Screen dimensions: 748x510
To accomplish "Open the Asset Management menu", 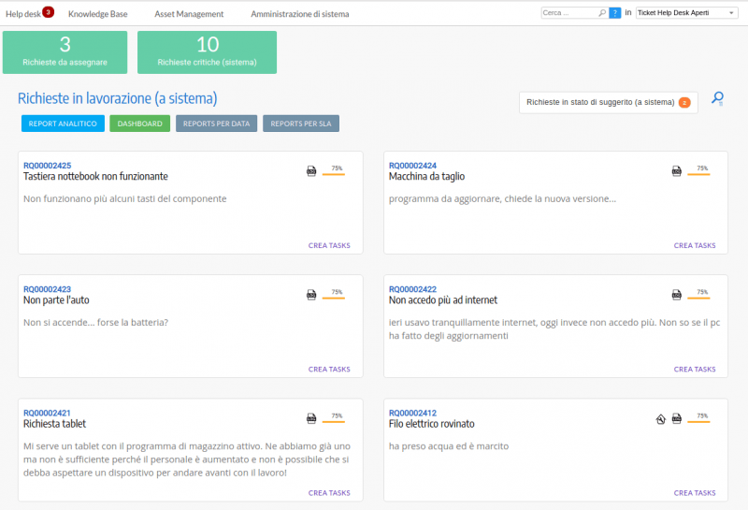I will (189, 14).
